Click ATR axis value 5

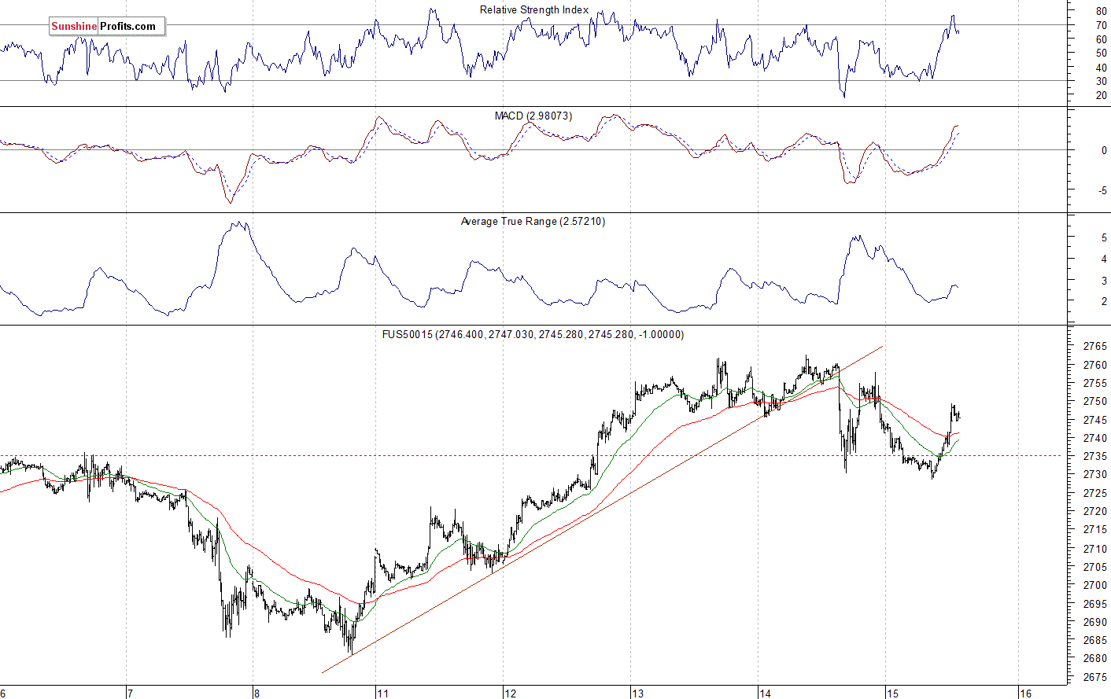point(1104,237)
